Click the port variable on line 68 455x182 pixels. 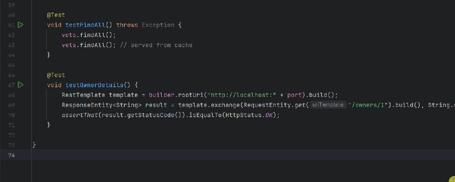tap(294, 95)
